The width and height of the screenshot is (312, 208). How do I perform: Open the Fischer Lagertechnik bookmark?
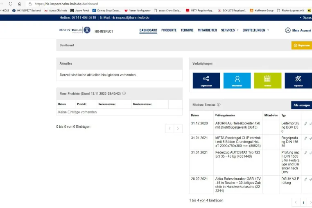(291, 11)
